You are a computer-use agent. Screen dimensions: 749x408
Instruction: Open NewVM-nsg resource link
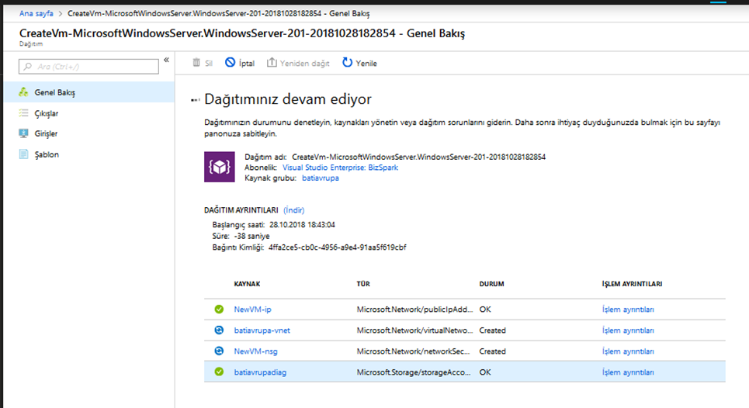coord(255,351)
